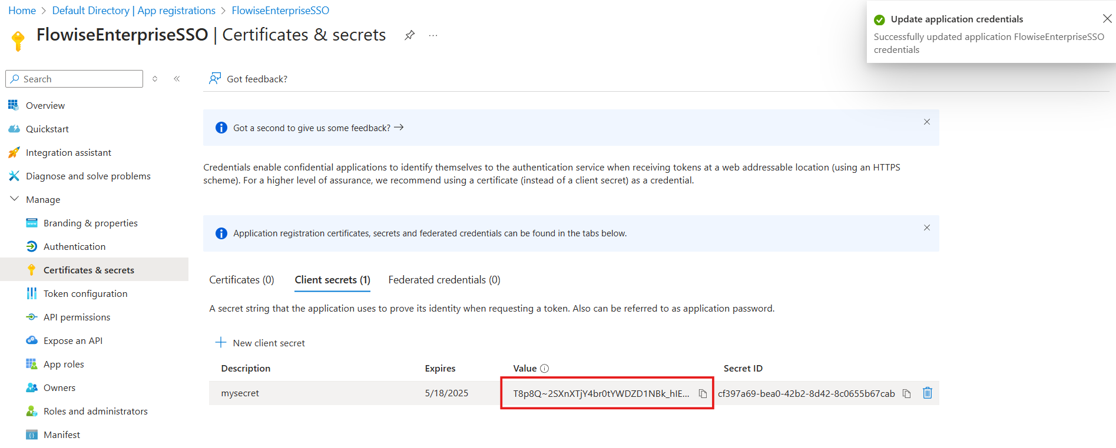Collapse the sidebar with double chevron
Screen dimensions: 1116x448
click(x=177, y=79)
